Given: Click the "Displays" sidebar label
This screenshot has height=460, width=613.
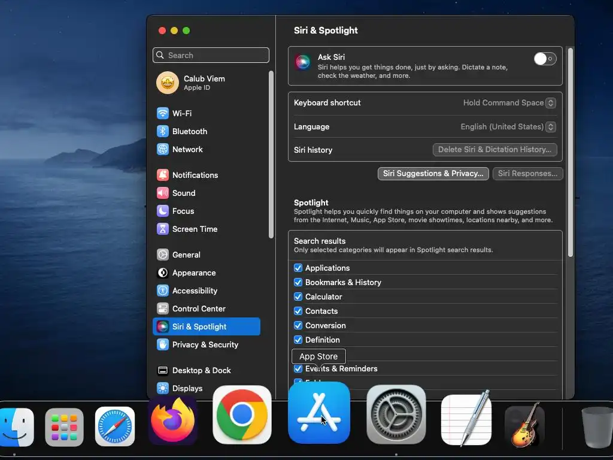Looking at the screenshot, I should (x=187, y=388).
